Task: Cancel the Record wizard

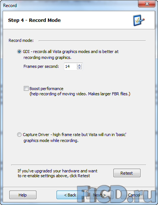Action: click(x=134, y=195)
